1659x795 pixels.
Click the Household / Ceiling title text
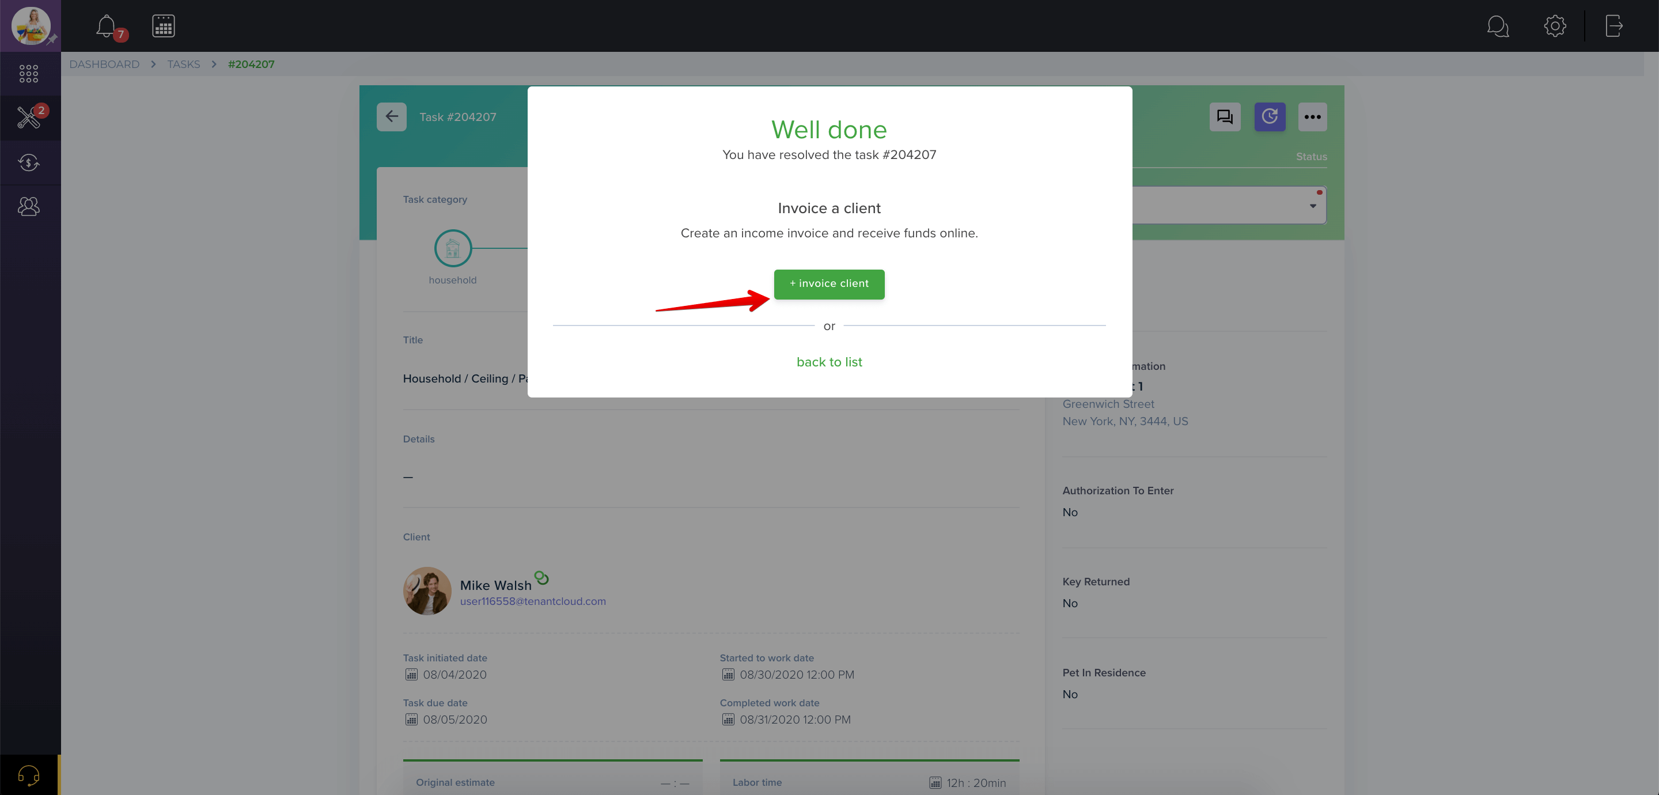click(464, 379)
